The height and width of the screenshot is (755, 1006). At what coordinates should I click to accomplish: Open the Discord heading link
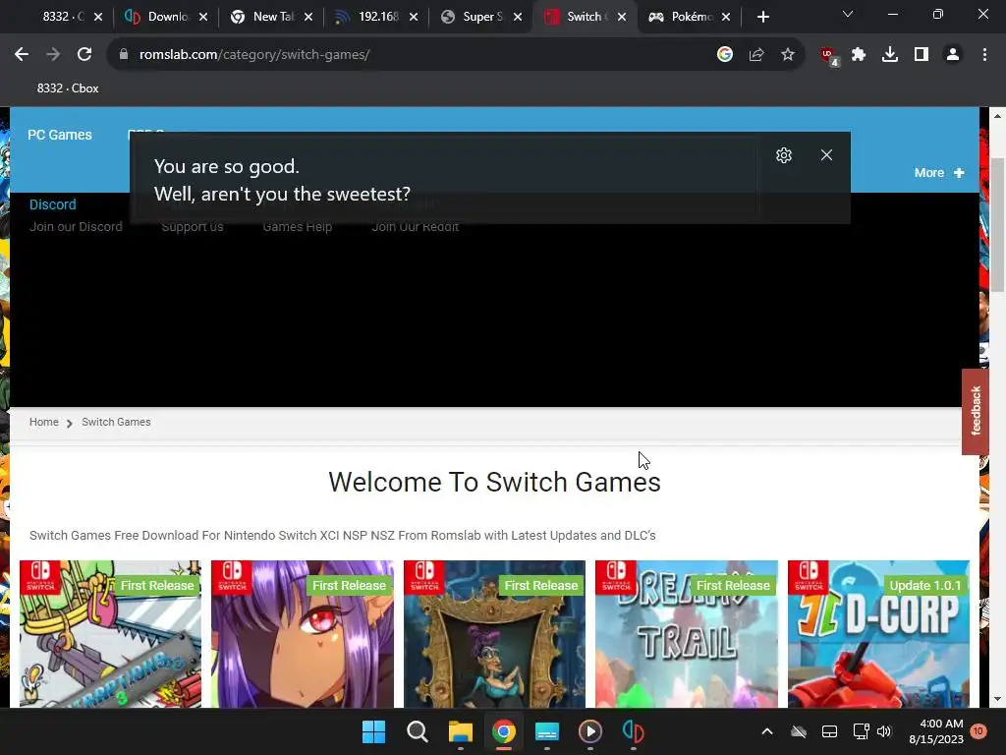[x=53, y=204]
